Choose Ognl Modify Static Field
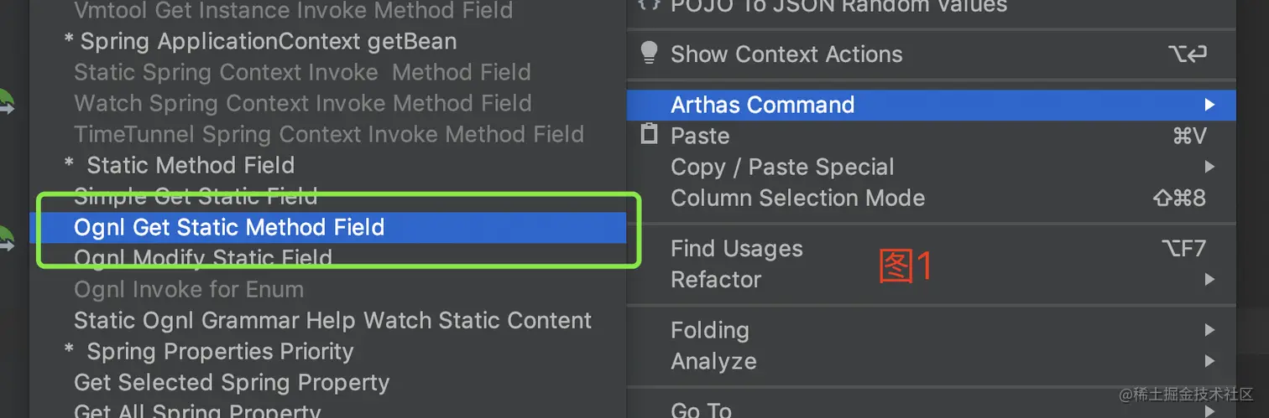 202,258
